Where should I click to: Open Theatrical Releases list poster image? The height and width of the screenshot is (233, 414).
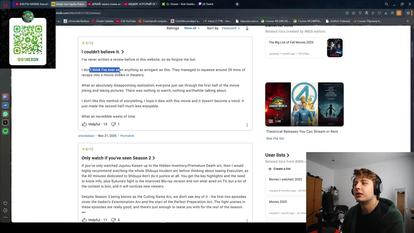(x=304, y=105)
